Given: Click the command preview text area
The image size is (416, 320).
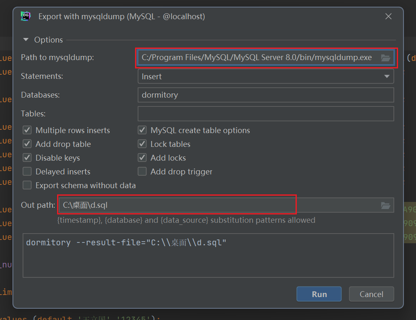Looking at the screenshot, I should pos(208,255).
